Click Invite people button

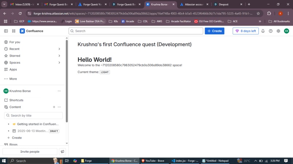[30, 152]
